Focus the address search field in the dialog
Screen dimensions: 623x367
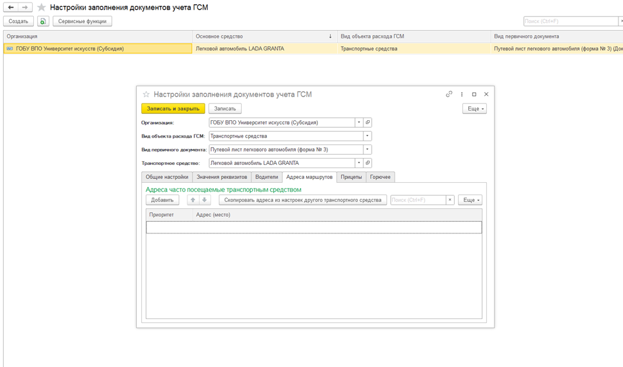[x=418, y=199]
